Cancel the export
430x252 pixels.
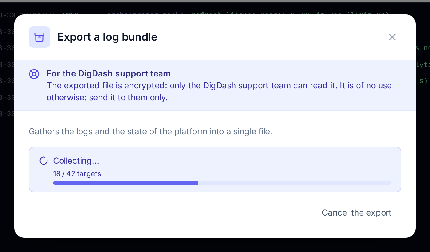click(x=357, y=213)
